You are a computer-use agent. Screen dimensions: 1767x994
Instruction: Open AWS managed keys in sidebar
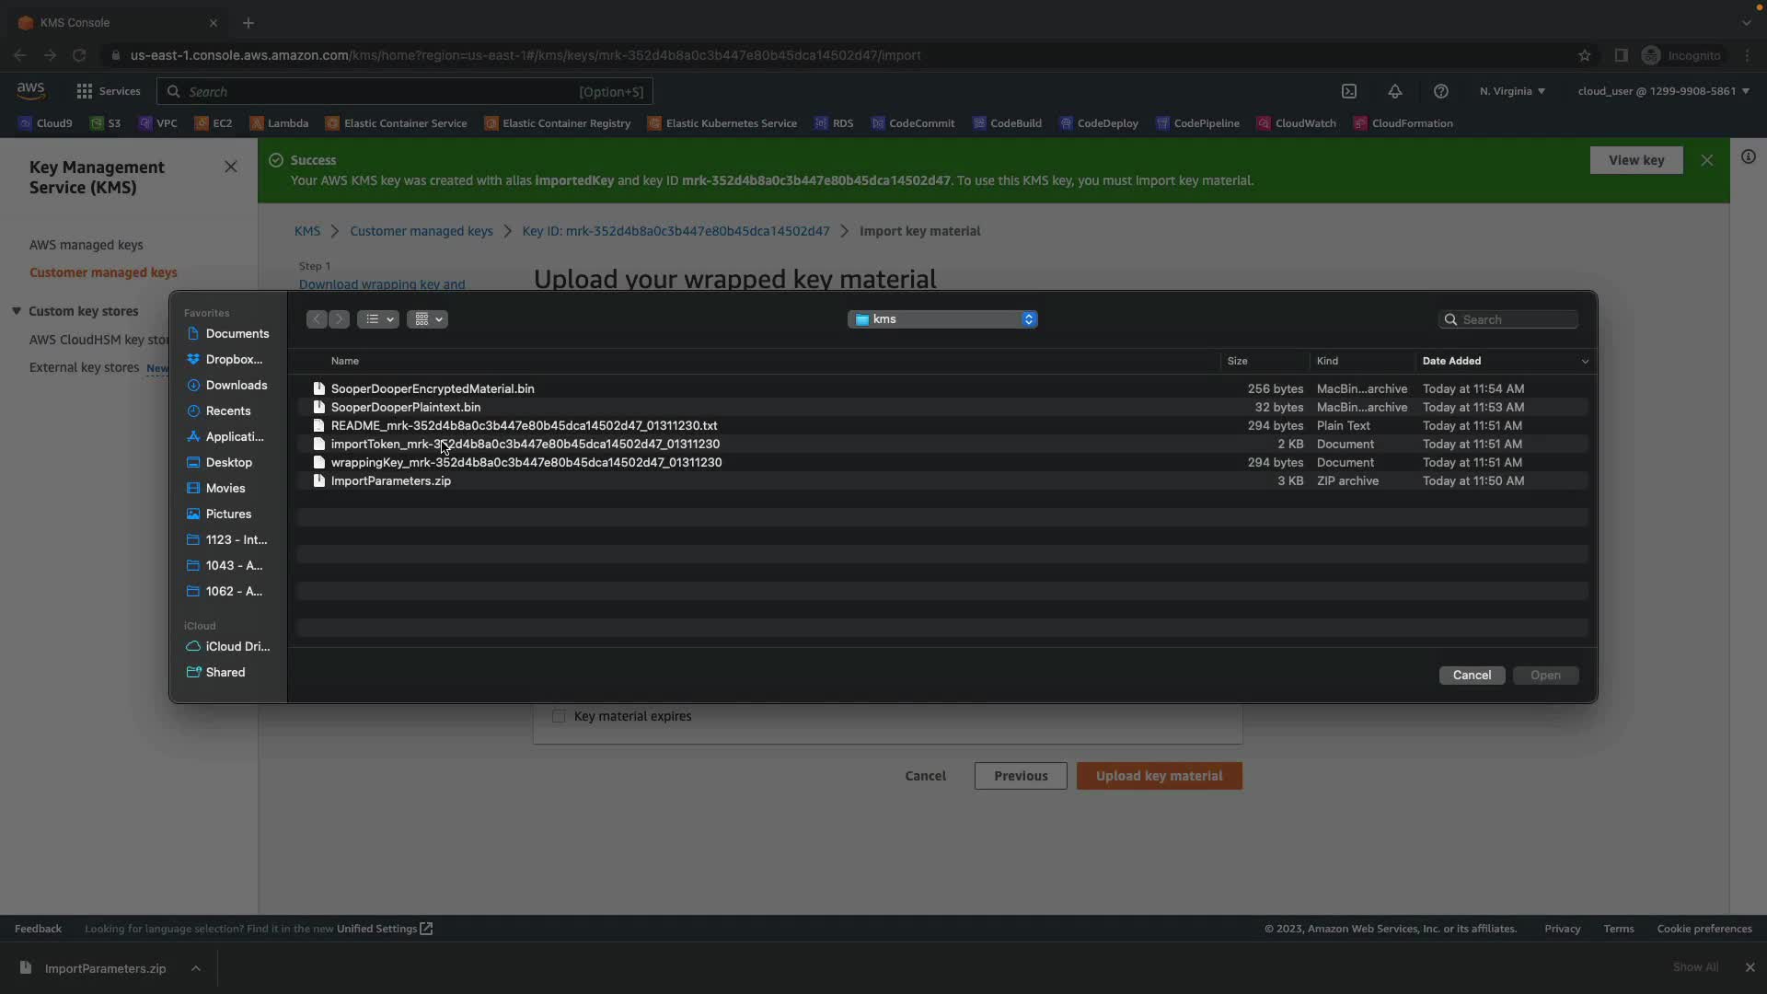(87, 245)
